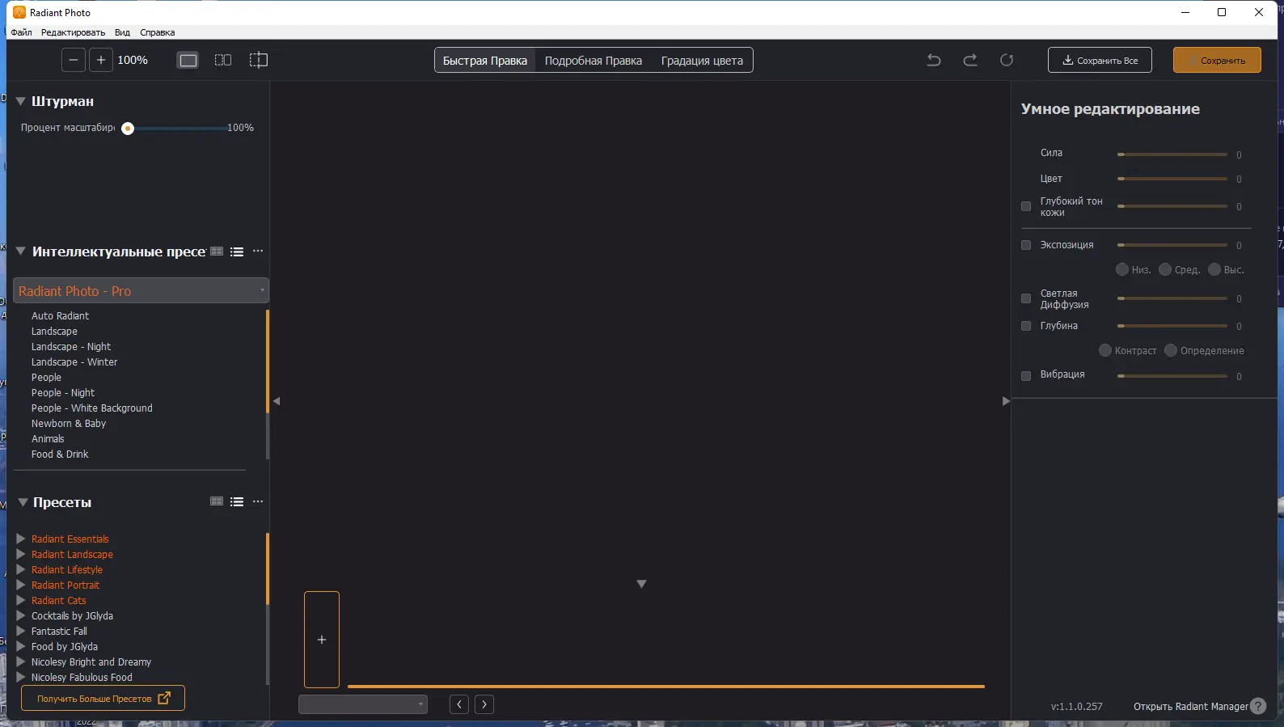This screenshot has height=727, width=1284.
Task: Select the Контраст radio option
Action: point(1105,350)
